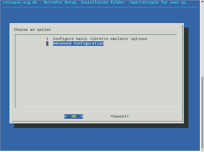The image size is (204, 152).
Task: Select Configure basic libretro emulator options
Action: 100,39
